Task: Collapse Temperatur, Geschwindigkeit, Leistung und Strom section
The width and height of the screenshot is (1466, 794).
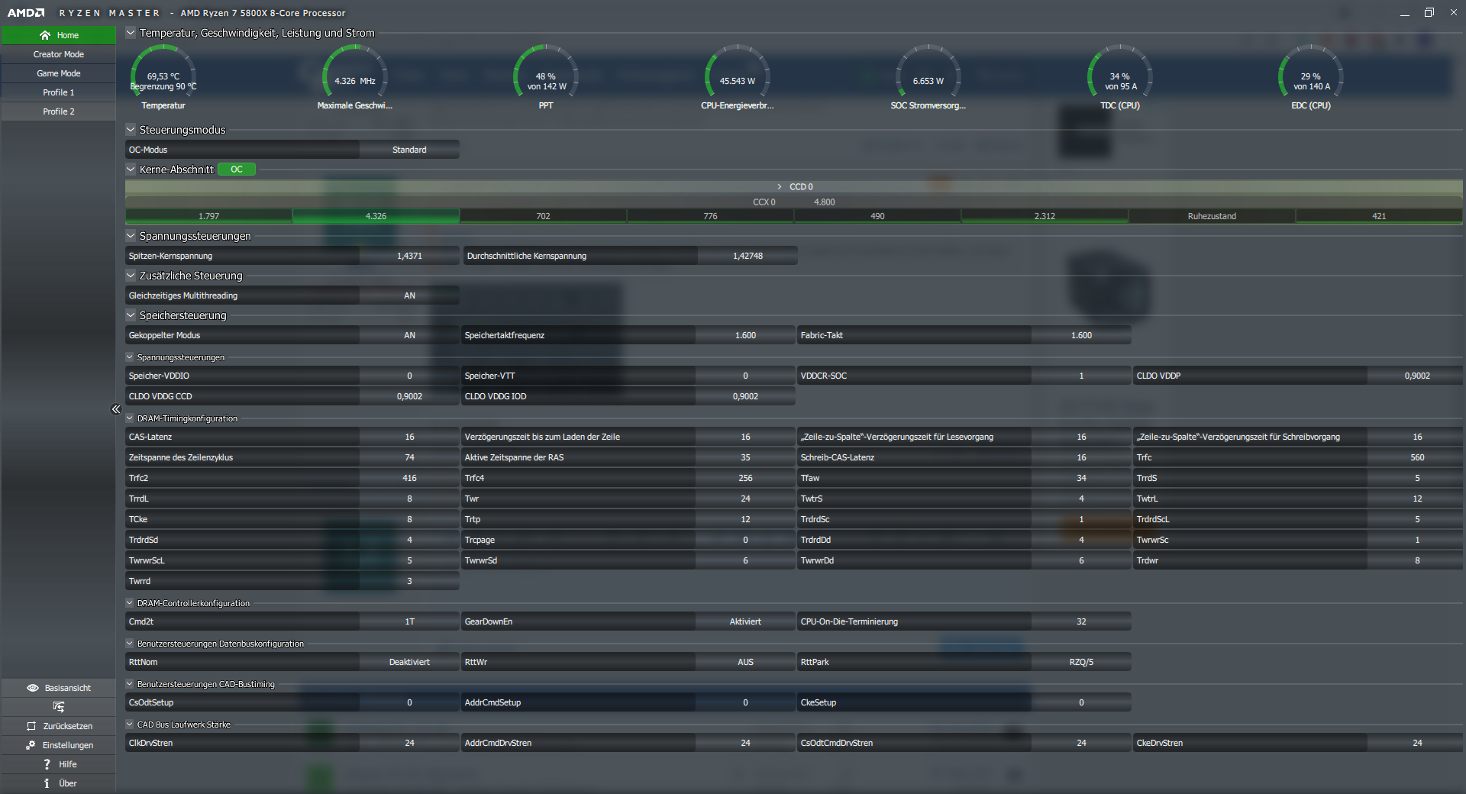Action: [131, 33]
